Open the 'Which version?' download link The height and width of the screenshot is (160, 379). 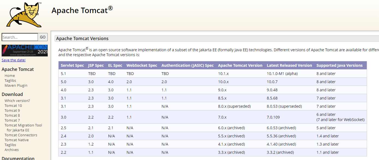(x=17, y=101)
